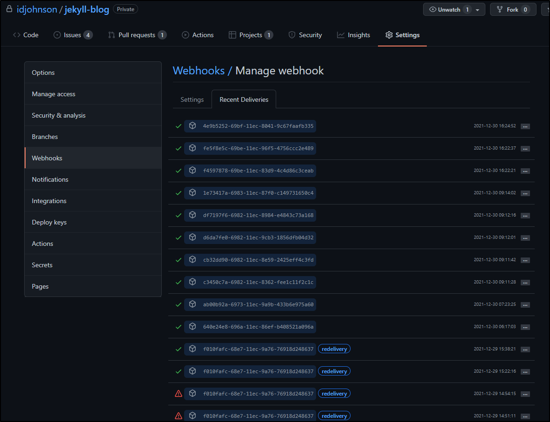Click the package icon for delivery 4e9b5252

(x=192, y=125)
